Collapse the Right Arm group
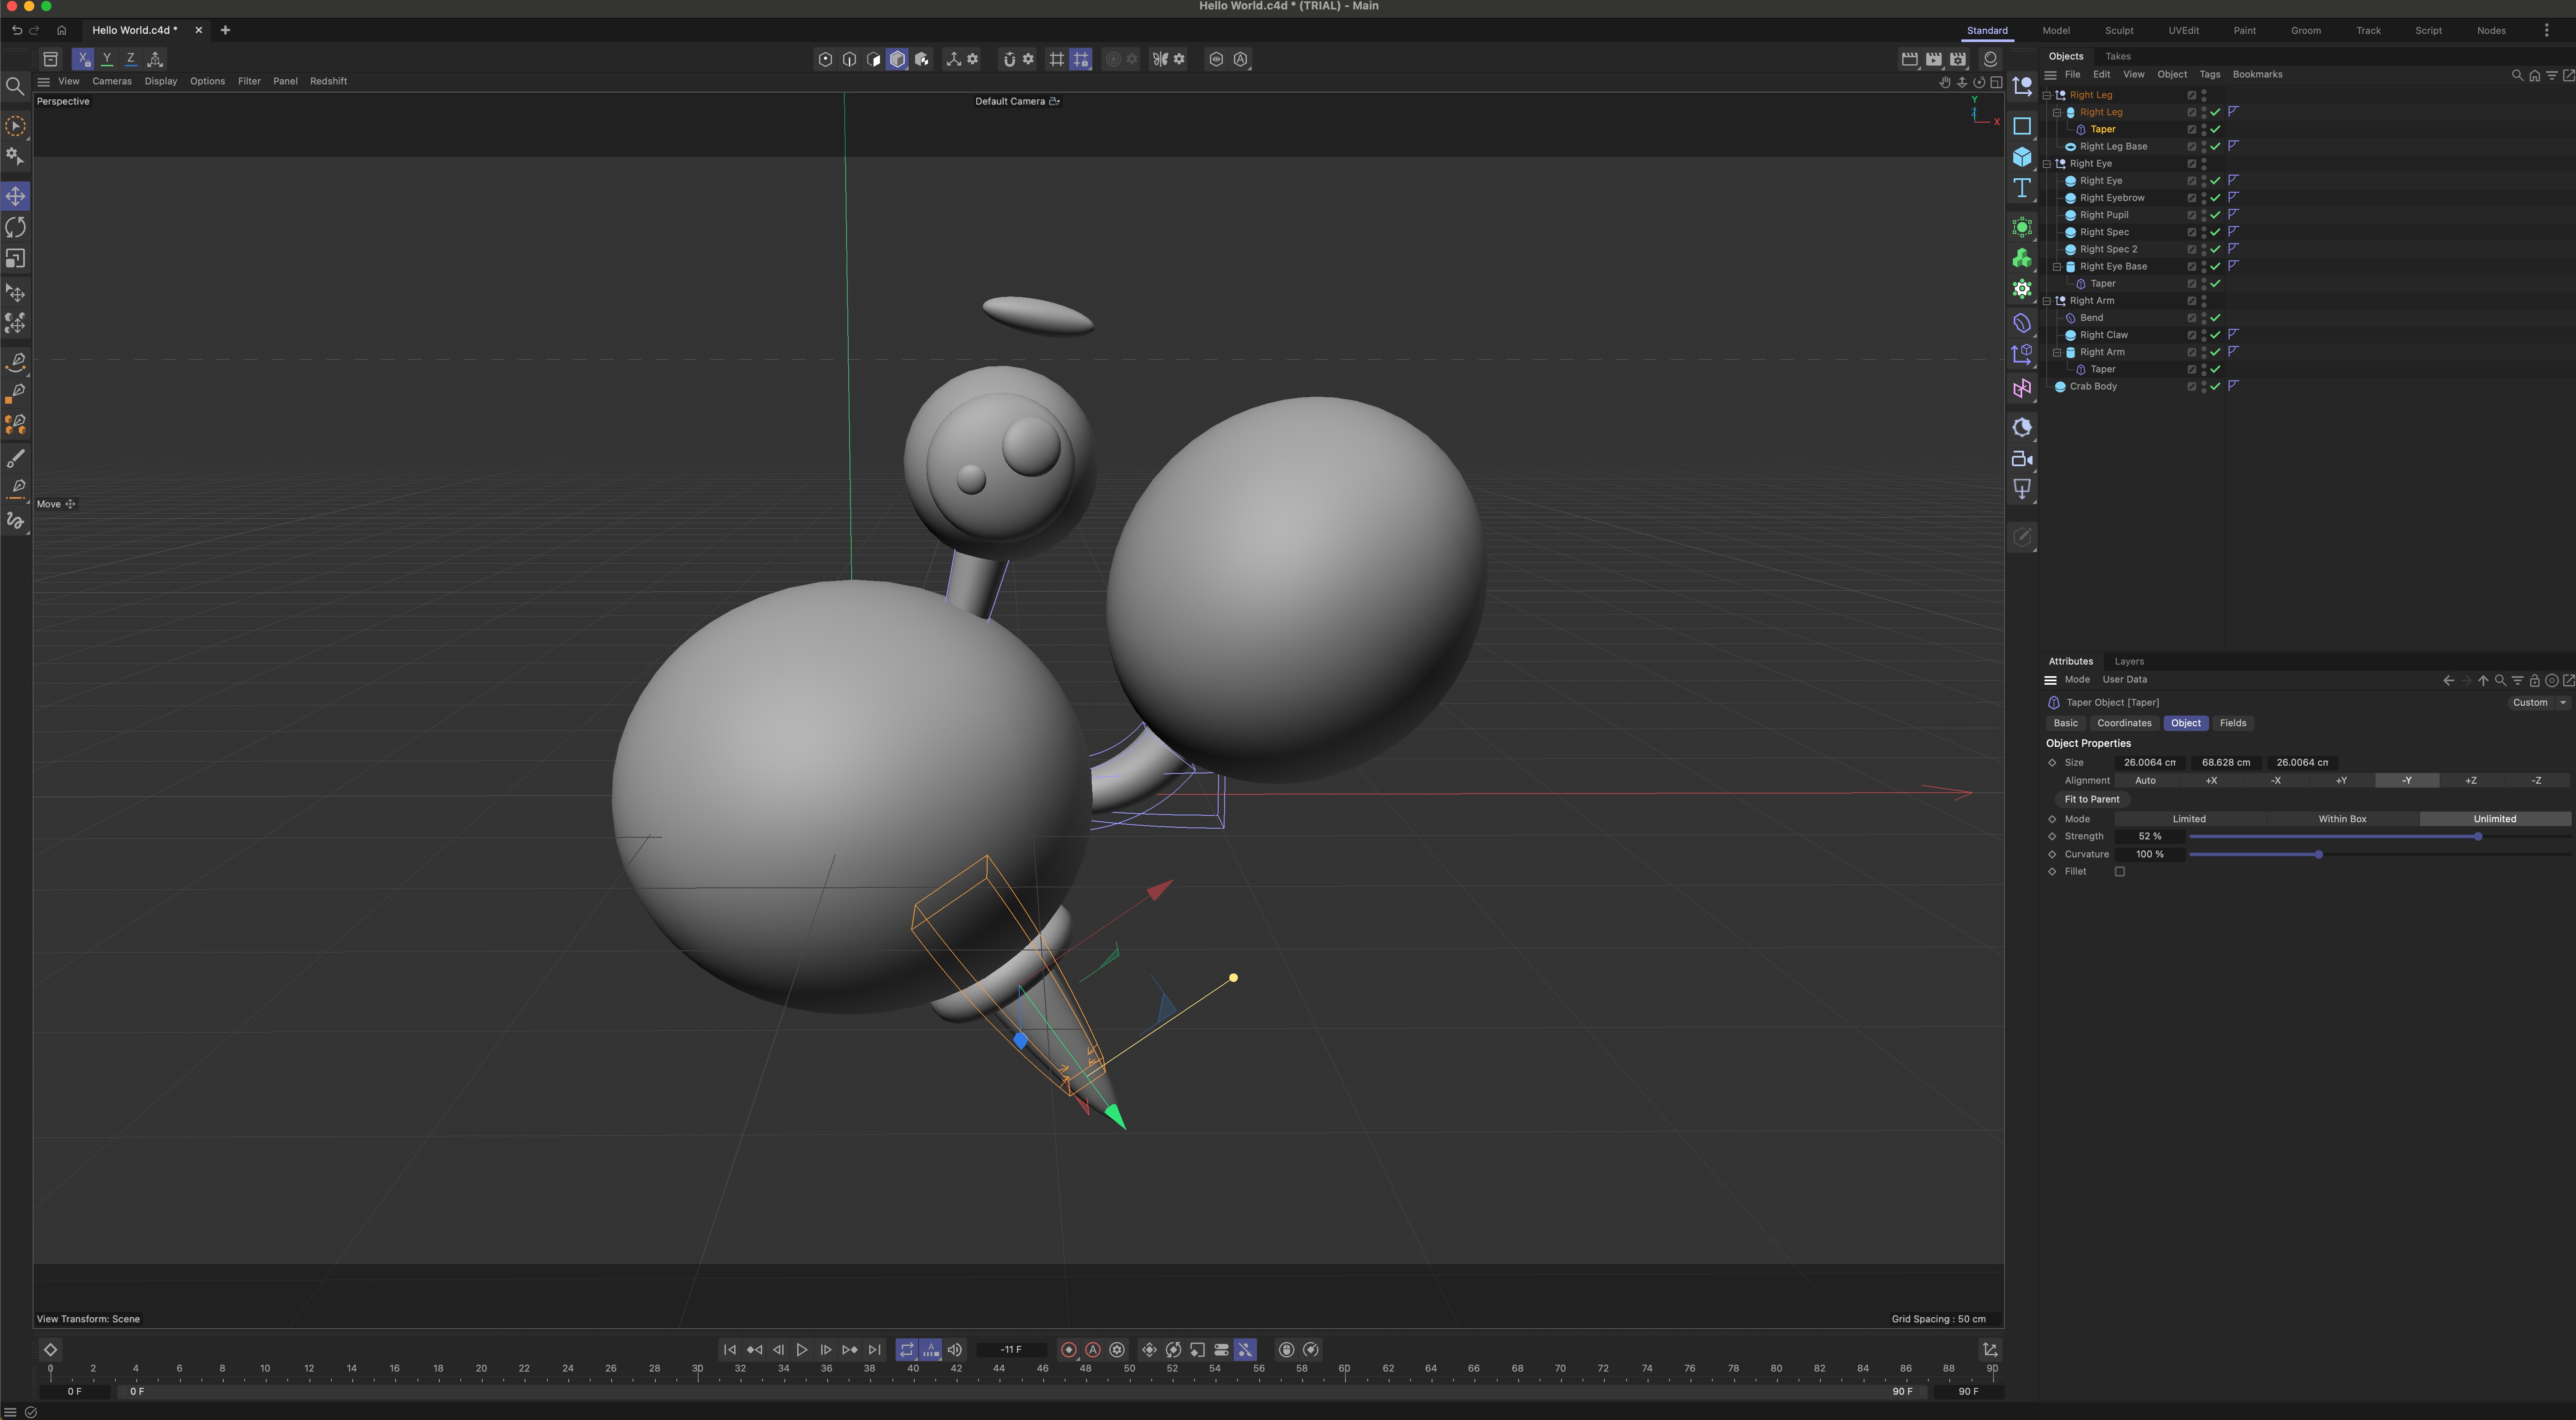Image resolution: width=2576 pixels, height=1420 pixels. click(x=2047, y=301)
